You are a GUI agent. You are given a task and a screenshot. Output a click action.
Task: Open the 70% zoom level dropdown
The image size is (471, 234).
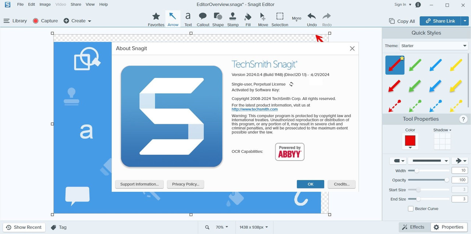click(x=222, y=227)
